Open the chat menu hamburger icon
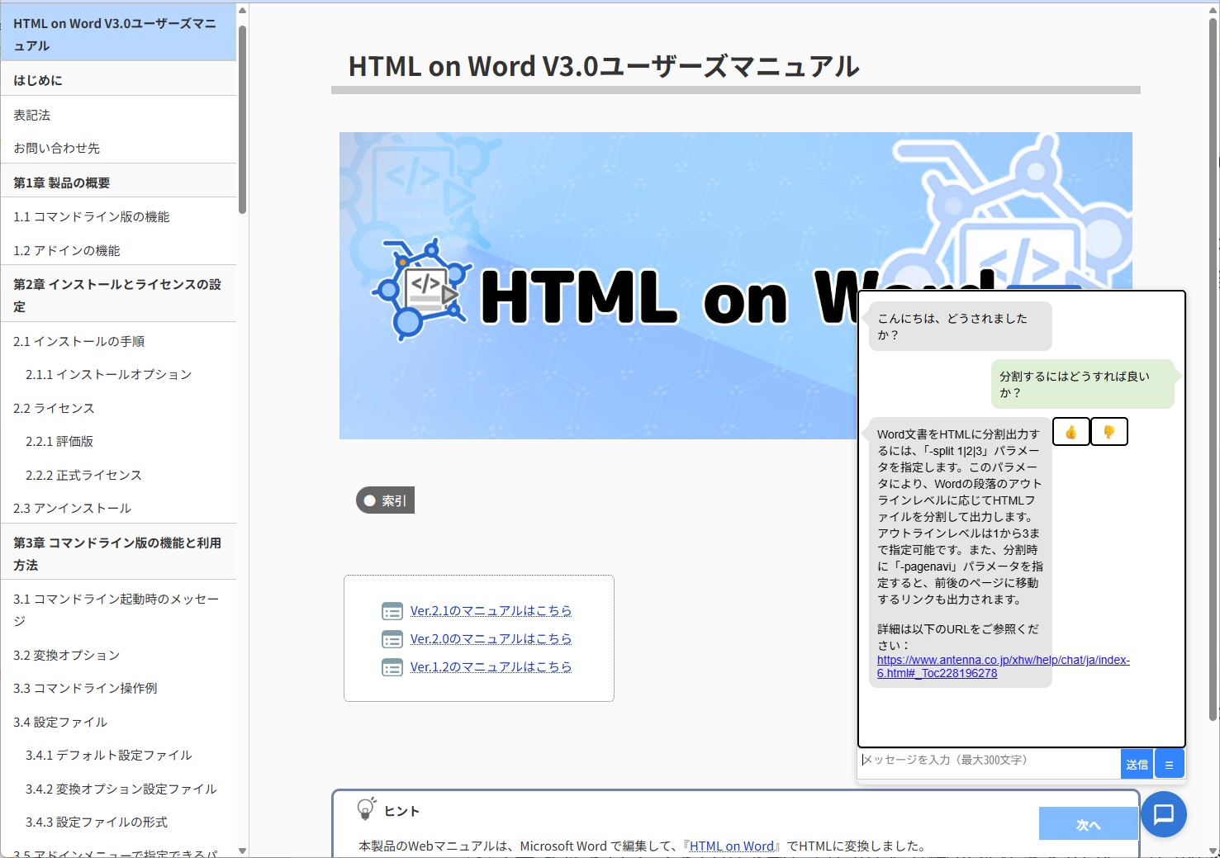Viewport: 1220px width, 858px height. point(1169,765)
